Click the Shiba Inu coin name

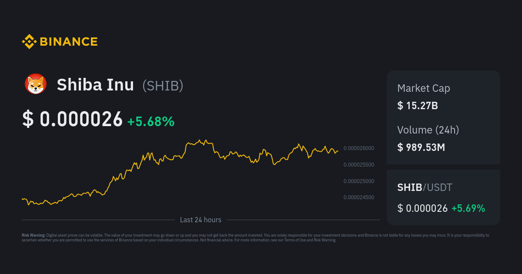click(96, 85)
